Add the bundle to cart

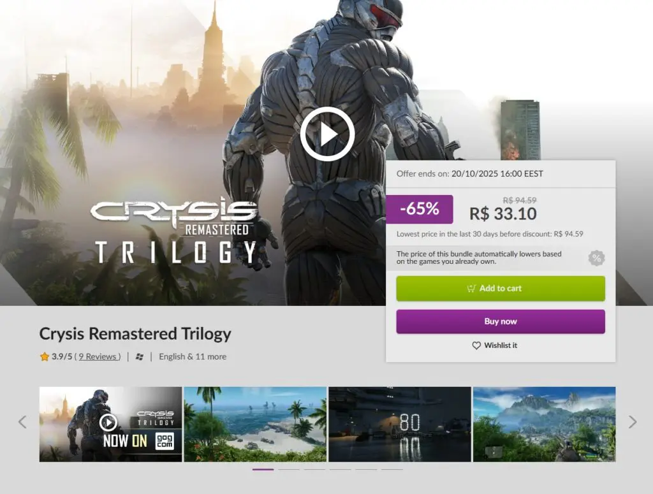pyautogui.click(x=501, y=288)
